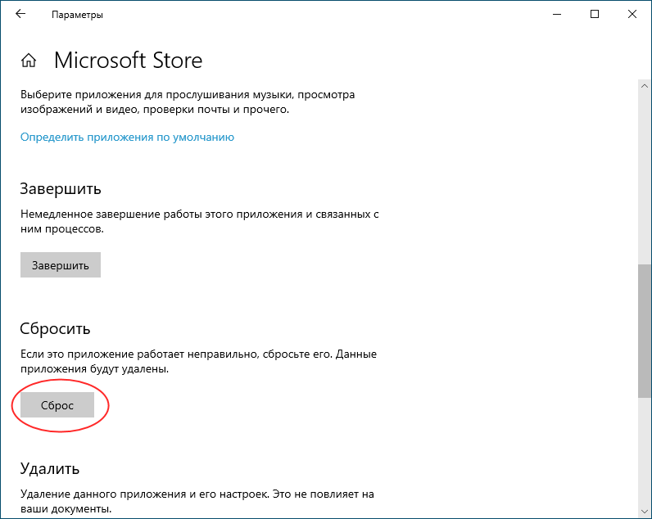The width and height of the screenshot is (652, 519).
Task: Select the Сбросить section heading
Action: 55,329
